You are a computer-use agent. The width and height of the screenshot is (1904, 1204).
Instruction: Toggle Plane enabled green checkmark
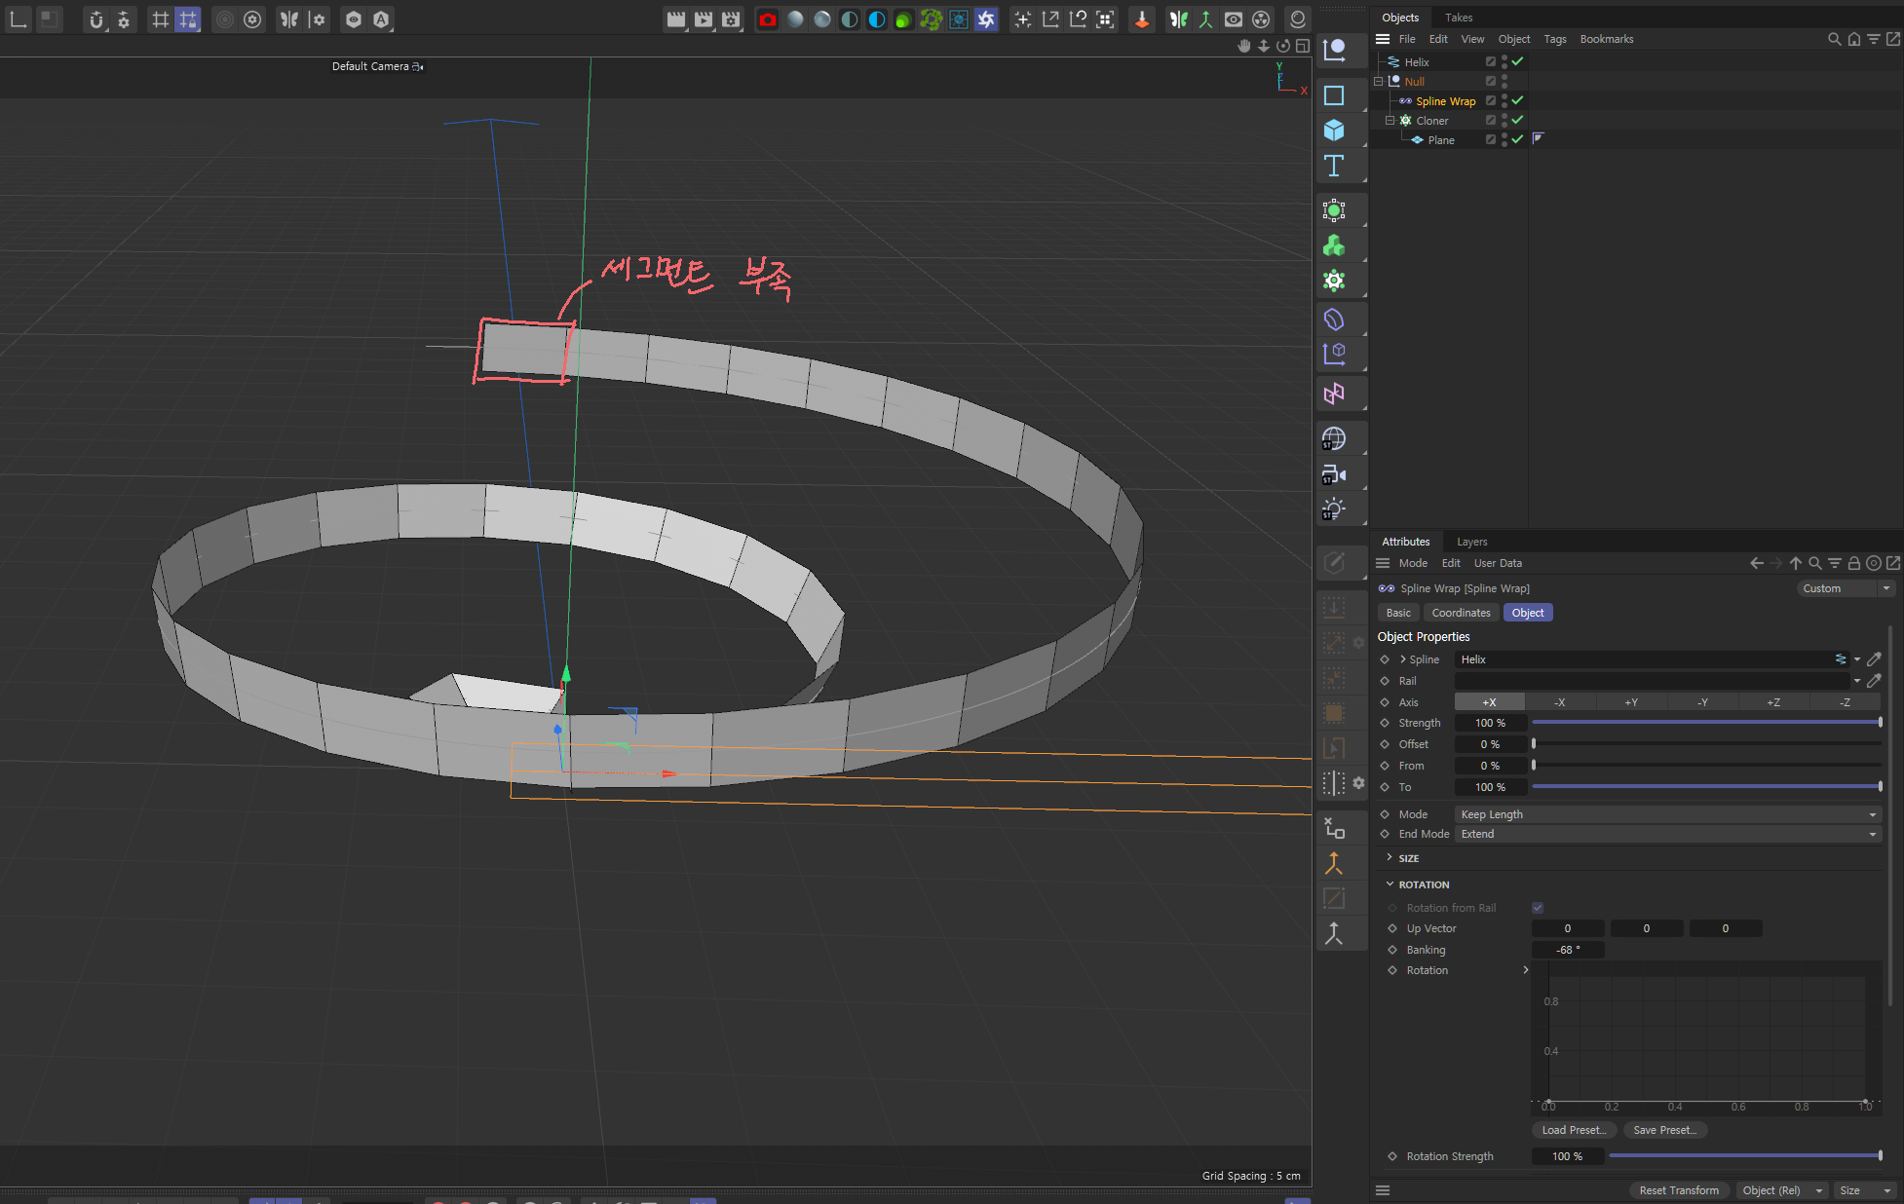coord(1518,139)
